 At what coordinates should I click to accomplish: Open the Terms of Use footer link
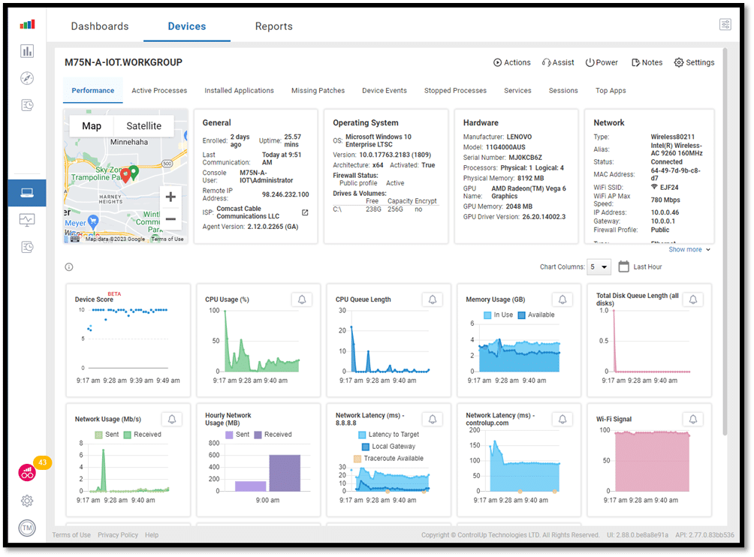(71, 535)
